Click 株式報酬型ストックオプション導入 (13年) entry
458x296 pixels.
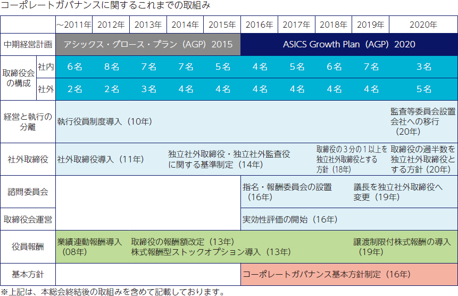click(x=211, y=252)
